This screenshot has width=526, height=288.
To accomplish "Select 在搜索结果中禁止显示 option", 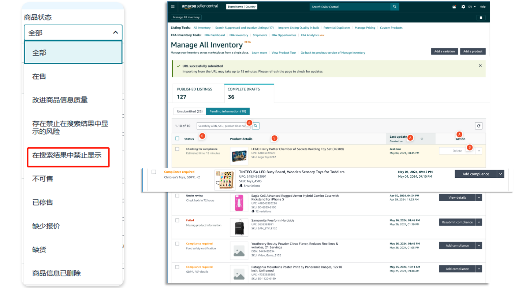I will [x=68, y=155].
